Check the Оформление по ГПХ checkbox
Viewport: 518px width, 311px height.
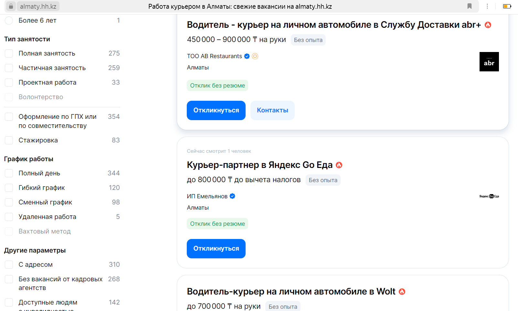click(9, 117)
